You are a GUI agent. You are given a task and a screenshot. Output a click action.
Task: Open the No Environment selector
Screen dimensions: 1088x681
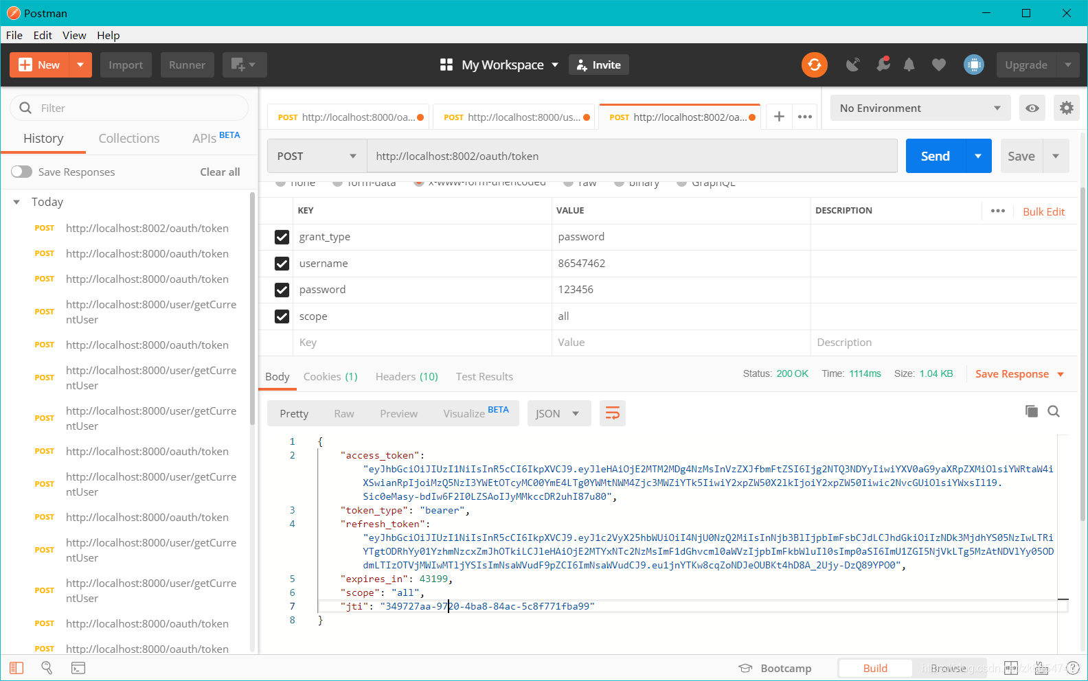(920, 108)
